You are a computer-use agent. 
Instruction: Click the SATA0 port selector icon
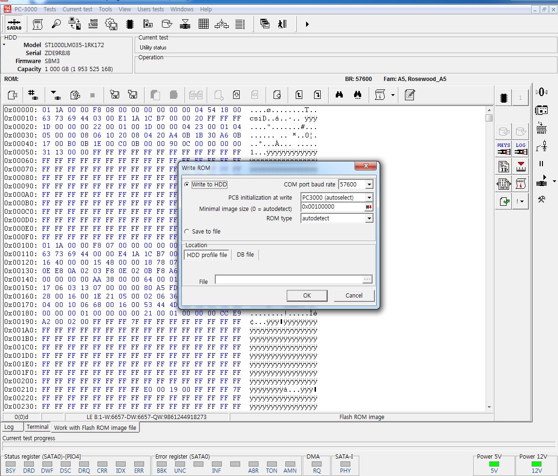tap(14, 24)
